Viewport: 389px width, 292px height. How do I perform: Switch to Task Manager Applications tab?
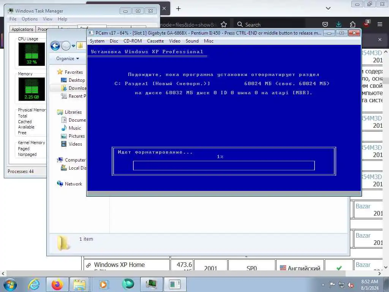(x=22, y=29)
